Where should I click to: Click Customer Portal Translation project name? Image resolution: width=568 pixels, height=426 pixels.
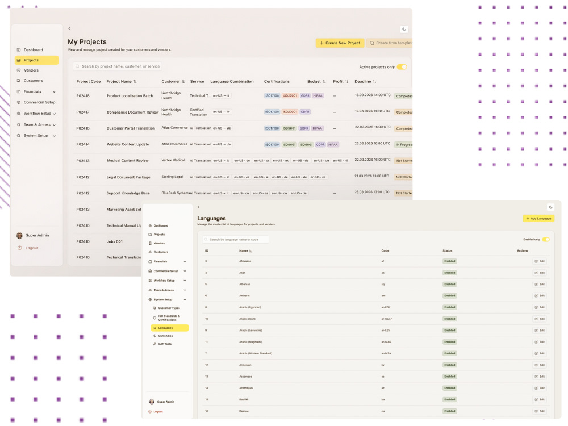pos(131,128)
